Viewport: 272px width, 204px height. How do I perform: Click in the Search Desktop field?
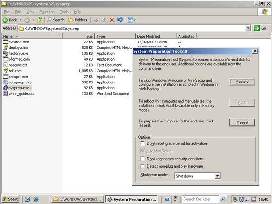pyautogui.click(x=201, y=199)
